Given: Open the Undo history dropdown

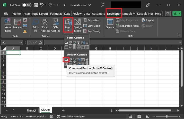Looking at the screenshot, I should (46, 5).
